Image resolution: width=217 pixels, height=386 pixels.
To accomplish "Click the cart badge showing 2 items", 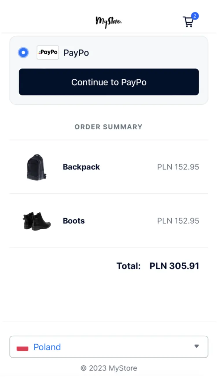I will (195, 16).
